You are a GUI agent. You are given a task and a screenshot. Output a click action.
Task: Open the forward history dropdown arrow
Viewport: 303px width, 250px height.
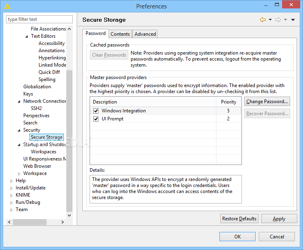coord(285,20)
